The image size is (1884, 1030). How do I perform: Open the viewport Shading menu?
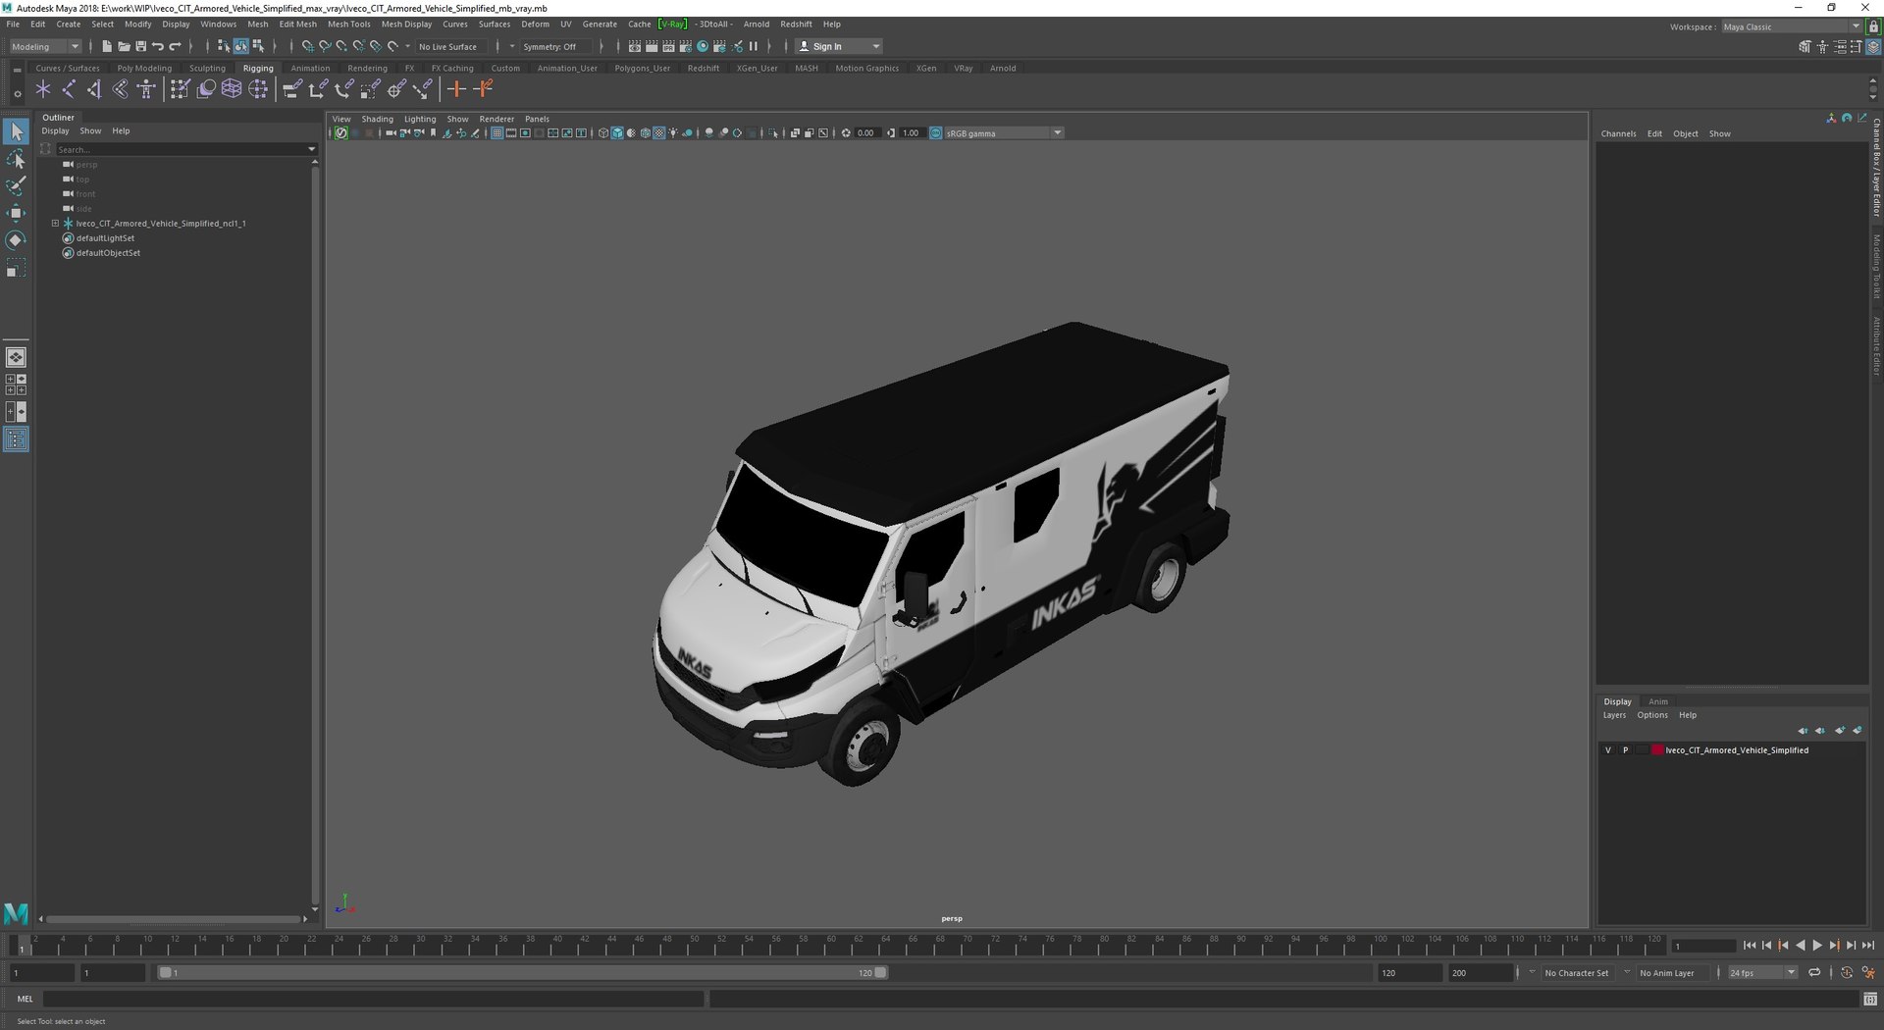click(377, 119)
